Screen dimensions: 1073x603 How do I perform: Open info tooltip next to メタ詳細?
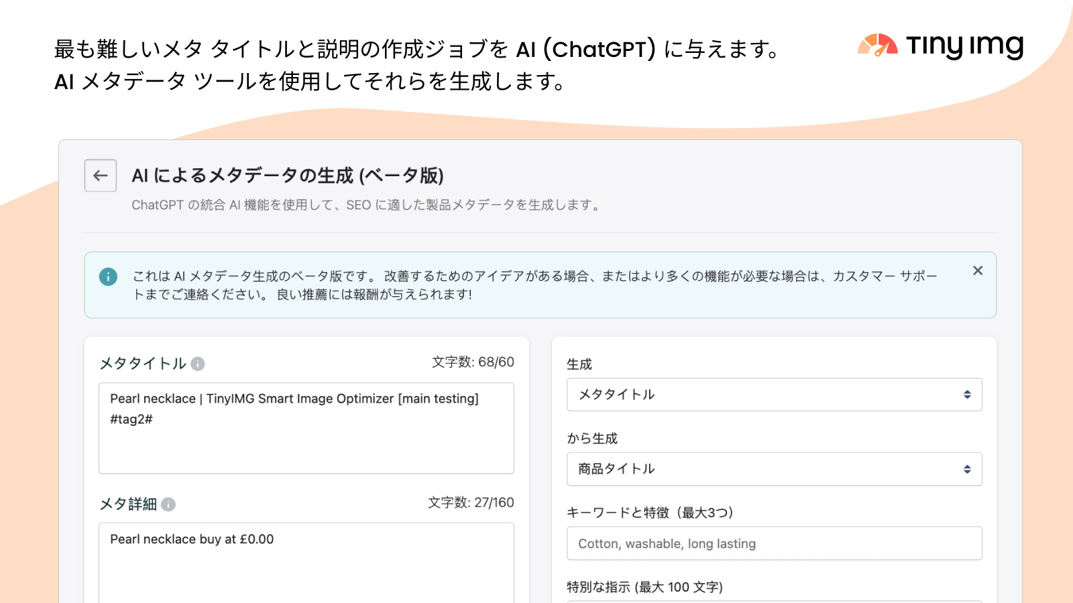168,505
